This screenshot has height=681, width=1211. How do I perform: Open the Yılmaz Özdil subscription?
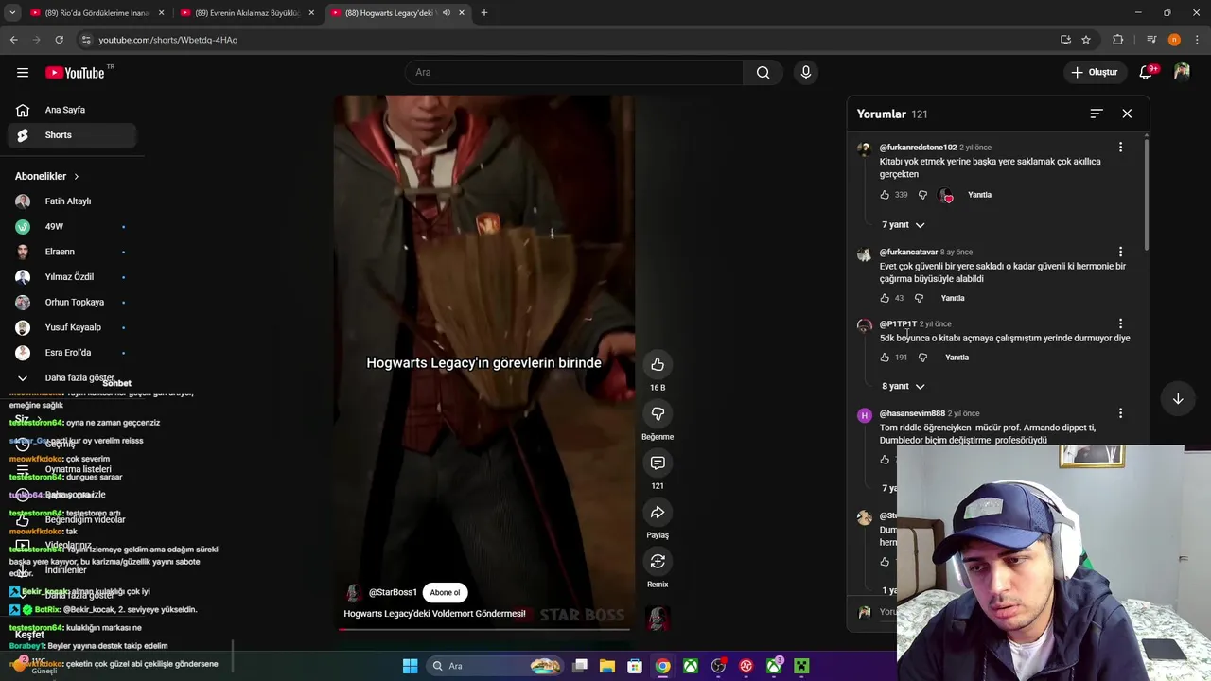[x=72, y=277]
